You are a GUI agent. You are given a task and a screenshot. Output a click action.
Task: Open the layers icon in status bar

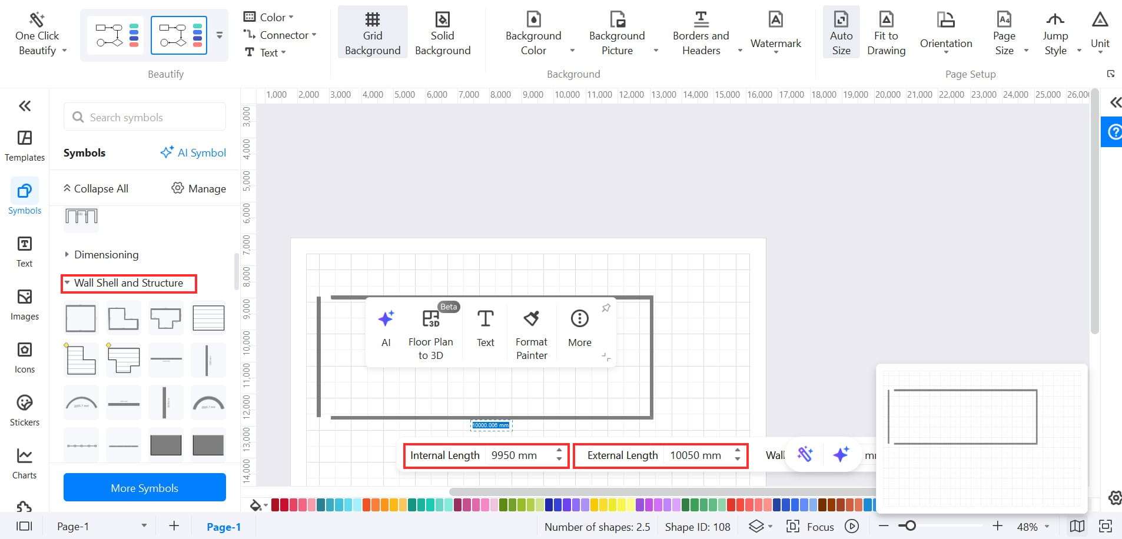756,526
